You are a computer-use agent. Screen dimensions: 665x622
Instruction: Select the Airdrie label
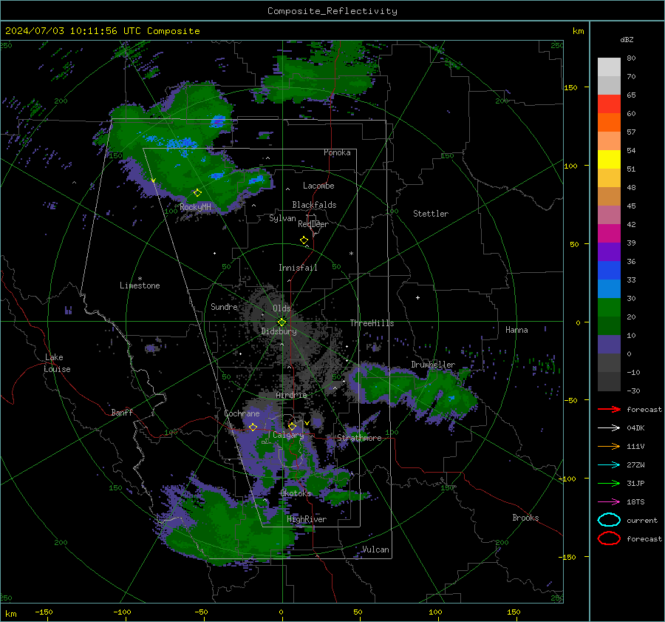[x=291, y=395]
